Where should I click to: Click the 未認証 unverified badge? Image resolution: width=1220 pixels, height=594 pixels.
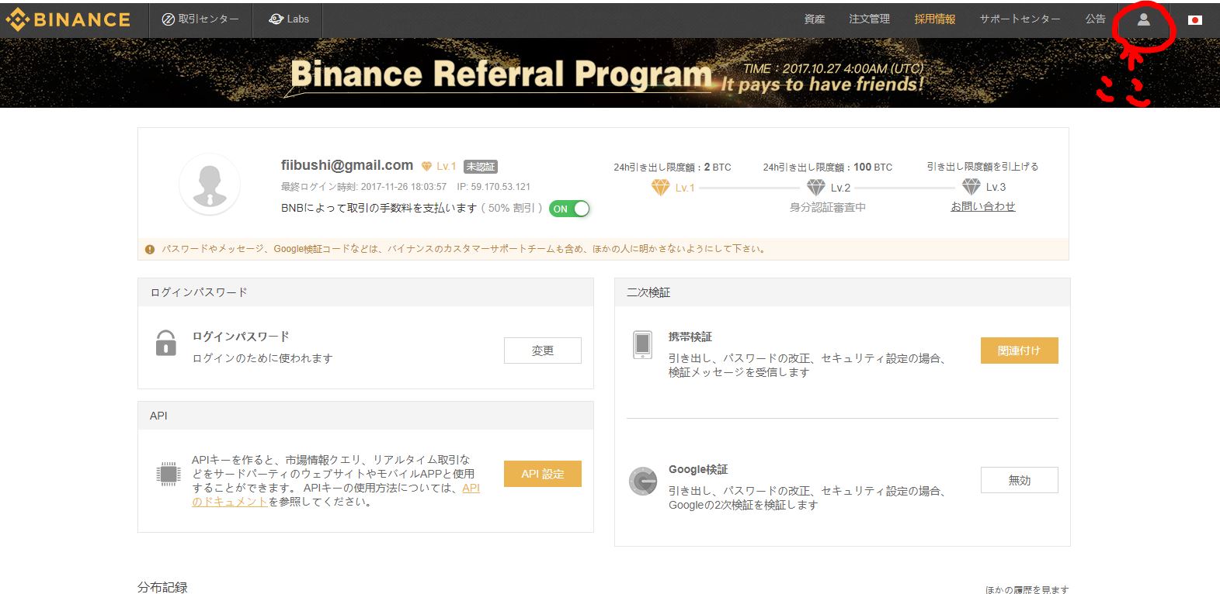coord(480,166)
